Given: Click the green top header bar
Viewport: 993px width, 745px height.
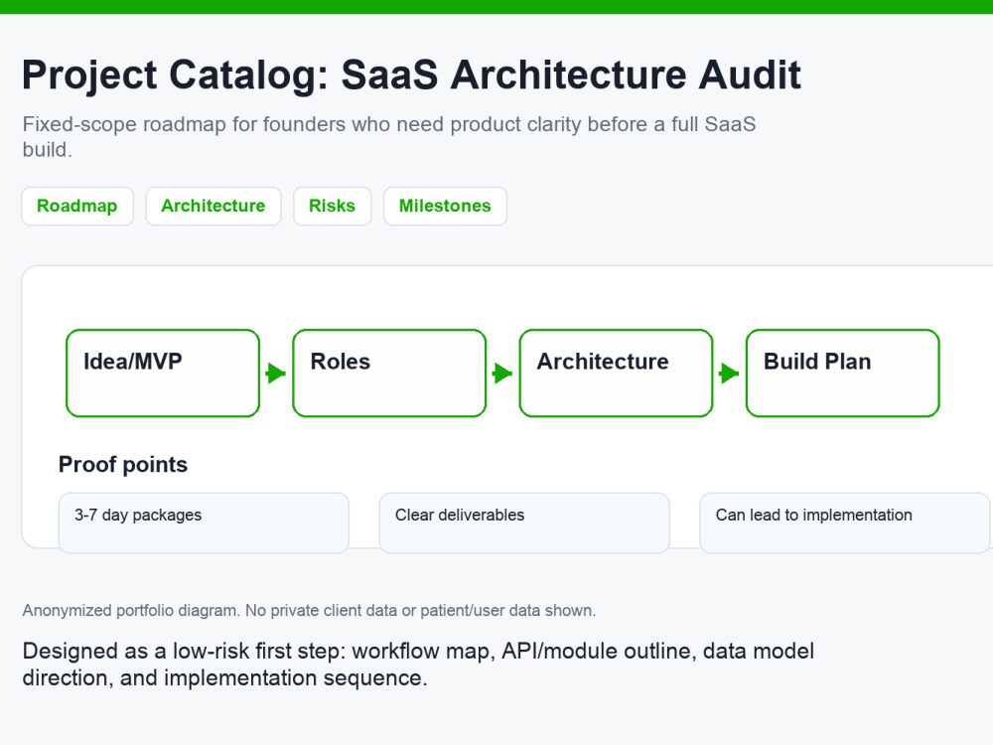Looking at the screenshot, I should [496, 7].
